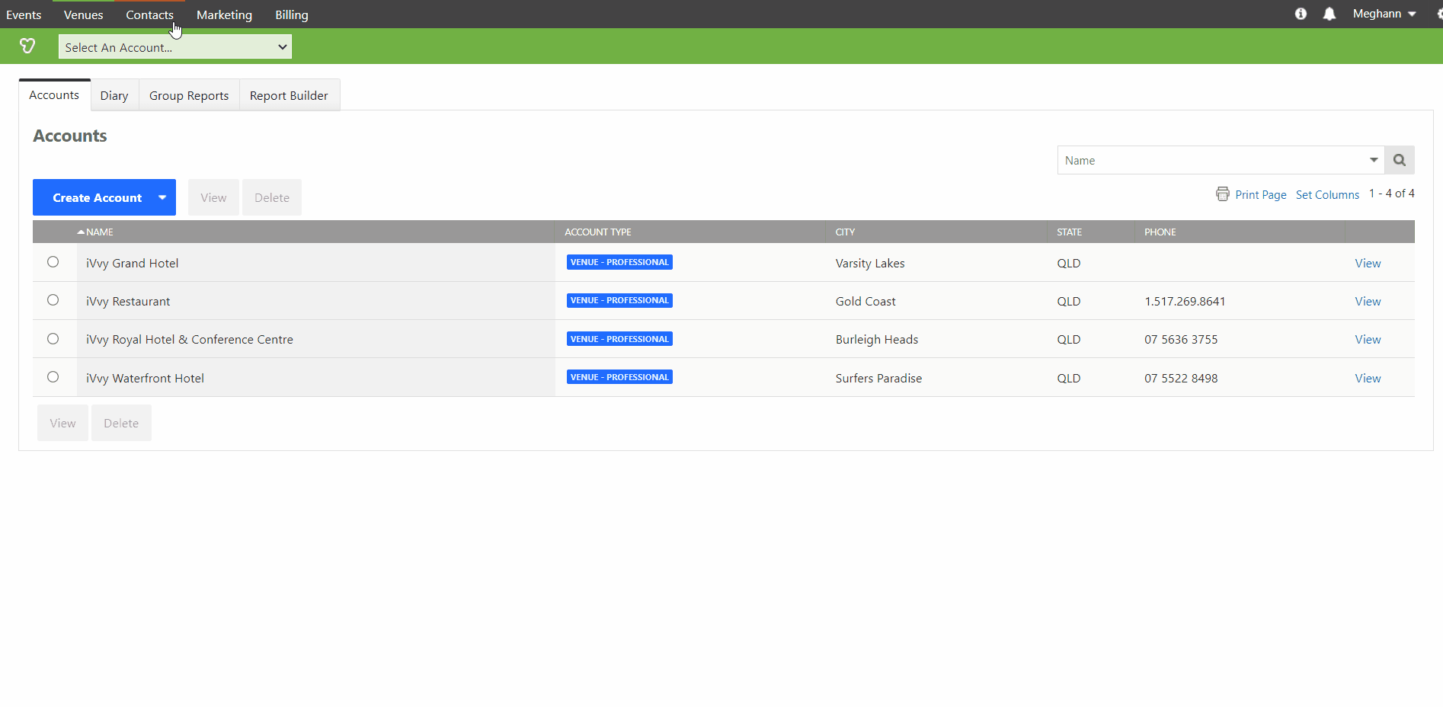Click iVvy Royal Hotel & Conference Centre name
This screenshot has width=1443, height=707.
point(189,339)
